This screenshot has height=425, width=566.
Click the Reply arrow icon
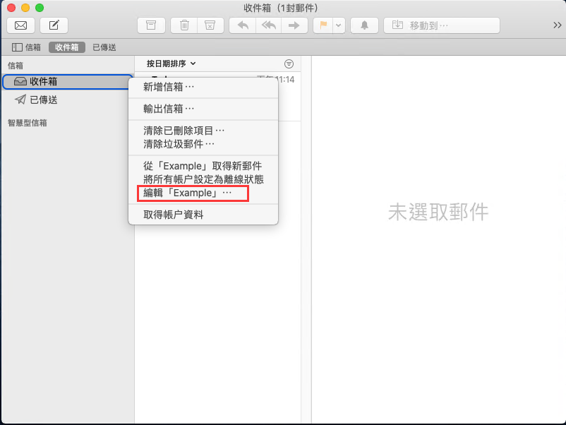coord(243,25)
